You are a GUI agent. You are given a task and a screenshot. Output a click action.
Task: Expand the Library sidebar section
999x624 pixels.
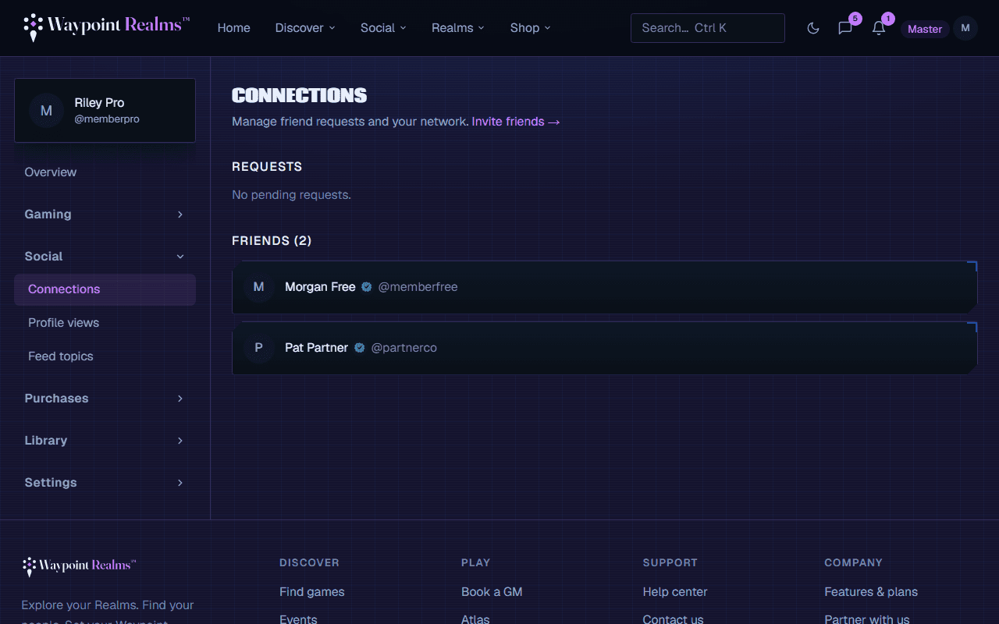(105, 441)
